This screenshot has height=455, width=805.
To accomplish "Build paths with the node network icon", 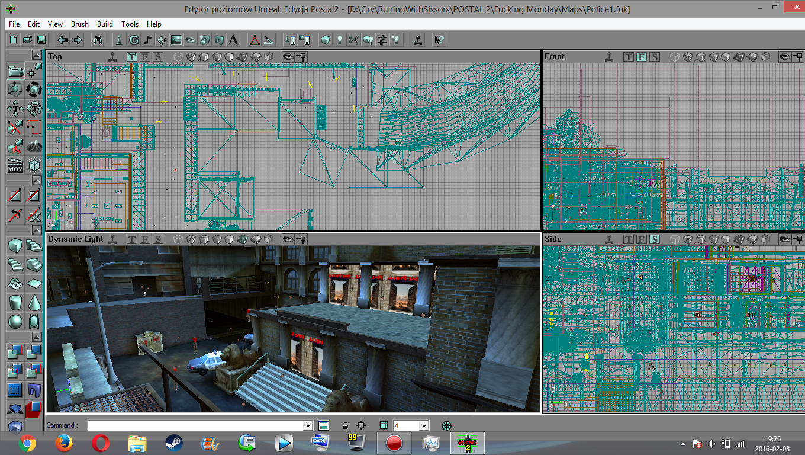I will 353,40.
